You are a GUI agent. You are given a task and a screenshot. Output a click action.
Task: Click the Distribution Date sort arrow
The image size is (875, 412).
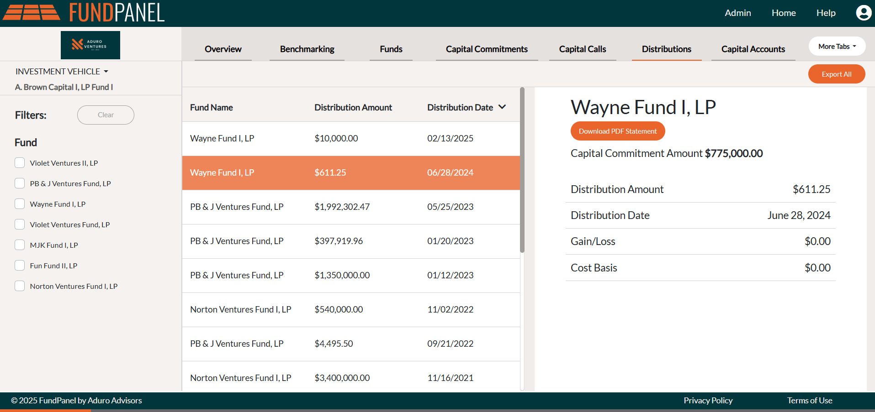502,107
